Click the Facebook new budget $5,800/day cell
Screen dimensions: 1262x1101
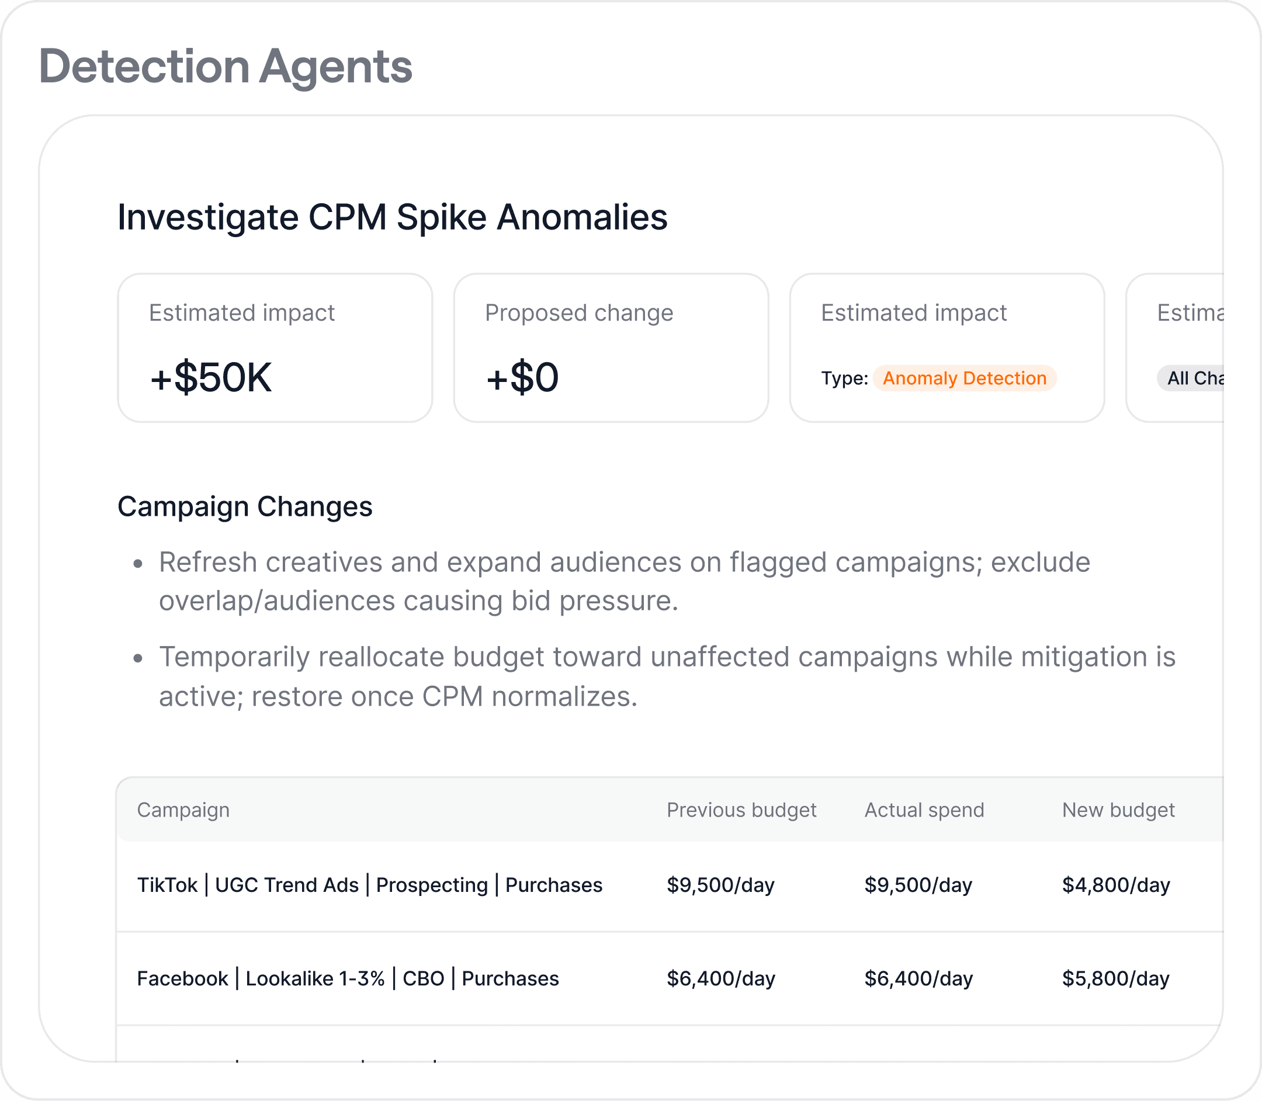click(1115, 979)
